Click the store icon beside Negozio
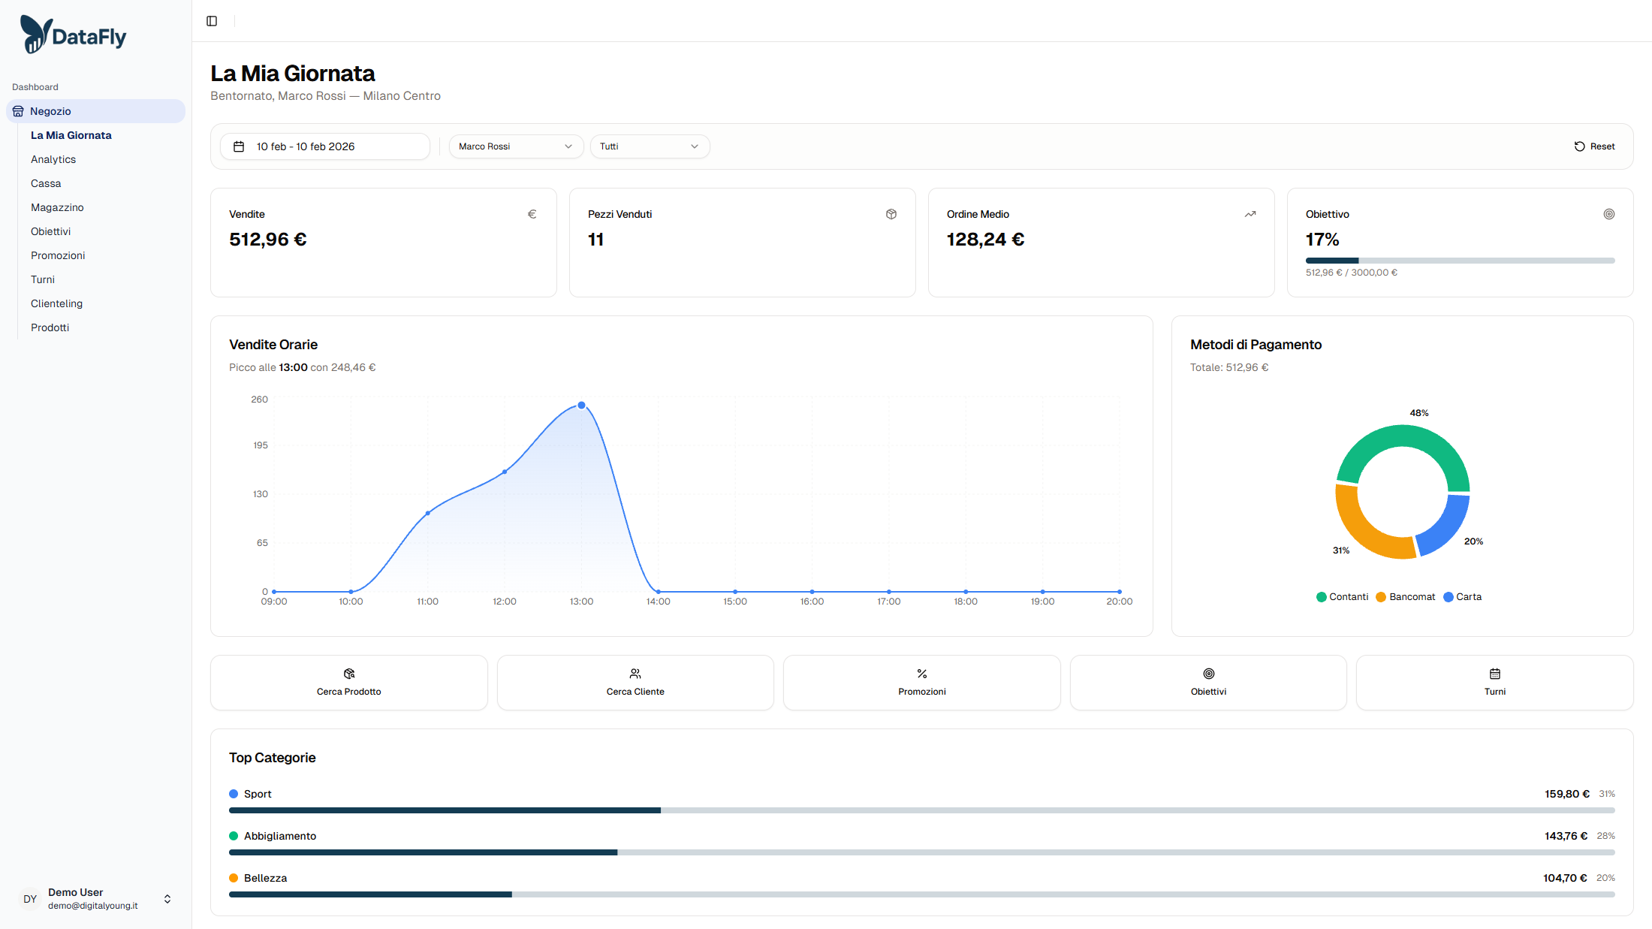Image resolution: width=1652 pixels, height=929 pixels. click(x=18, y=111)
